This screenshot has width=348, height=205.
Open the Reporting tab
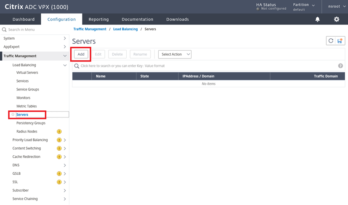coord(98,19)
